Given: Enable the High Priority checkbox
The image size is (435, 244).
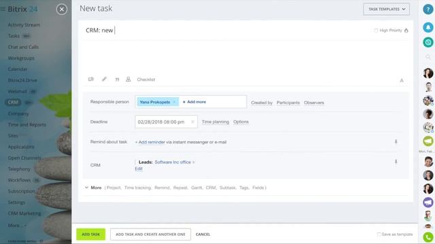Looking at the screenshot, I should [376, 30].
